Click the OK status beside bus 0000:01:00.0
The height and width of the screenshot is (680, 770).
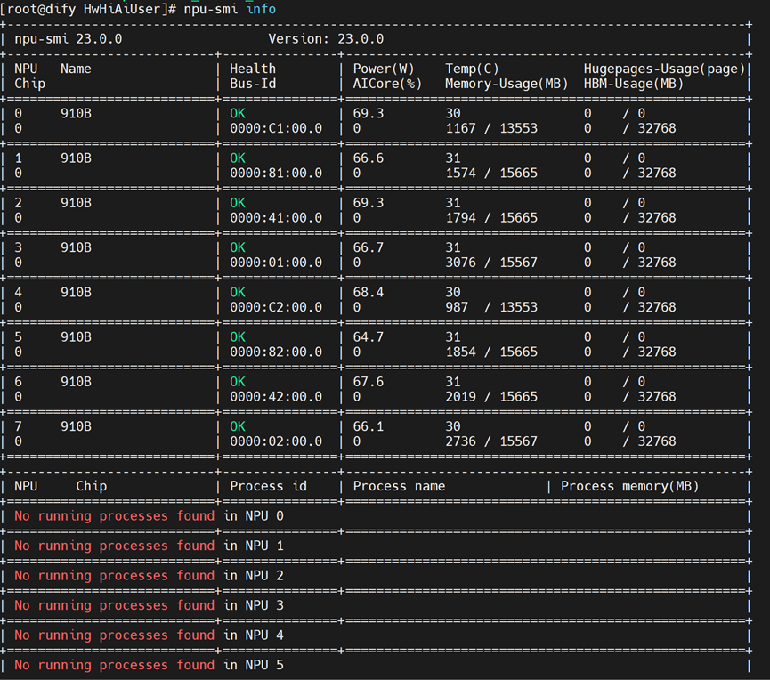[x=238, y=247]
